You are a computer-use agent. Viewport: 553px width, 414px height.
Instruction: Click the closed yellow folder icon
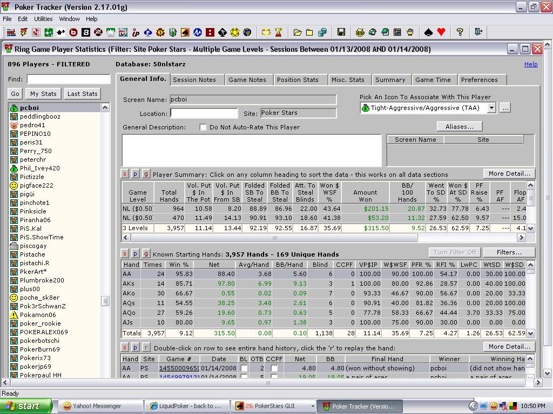[309, 32]
